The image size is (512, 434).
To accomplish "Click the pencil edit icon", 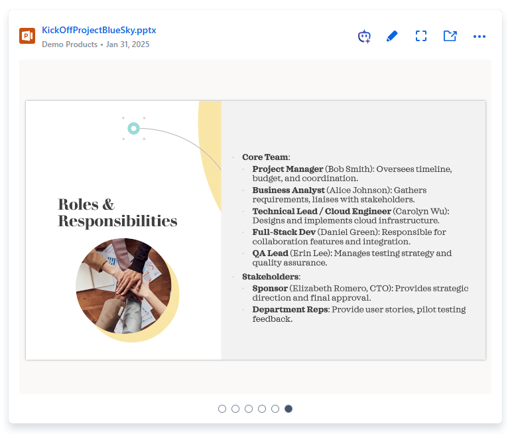I will 392,36.
